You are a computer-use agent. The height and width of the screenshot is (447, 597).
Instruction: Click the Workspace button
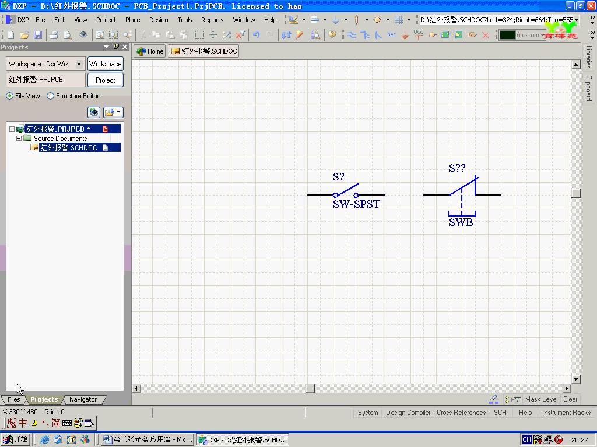tap(105, 64)
